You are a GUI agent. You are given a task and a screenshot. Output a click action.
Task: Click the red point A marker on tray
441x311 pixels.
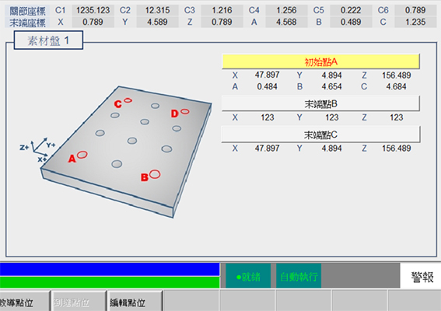[82, 155]
